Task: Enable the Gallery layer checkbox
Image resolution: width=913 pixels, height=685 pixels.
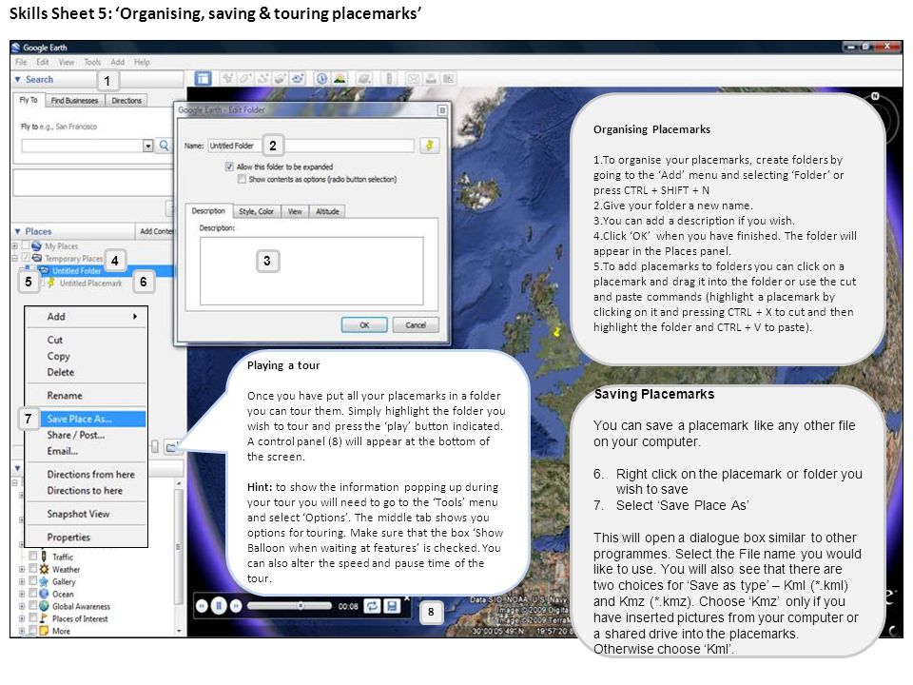Action: [x=33, y=581]
